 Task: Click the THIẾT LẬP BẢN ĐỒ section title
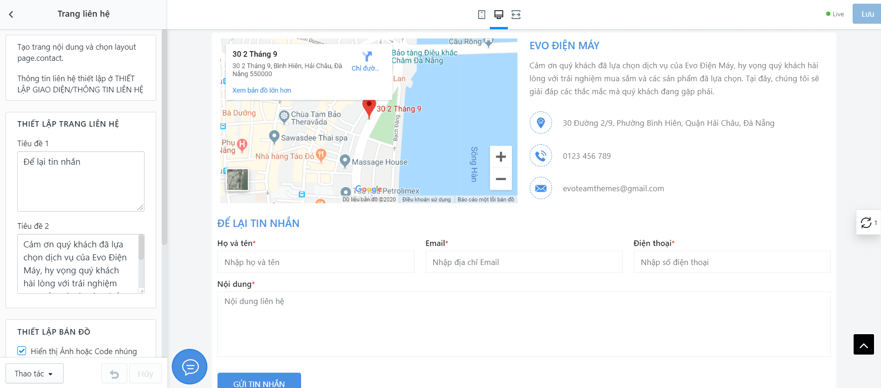(x=54, y=332)
